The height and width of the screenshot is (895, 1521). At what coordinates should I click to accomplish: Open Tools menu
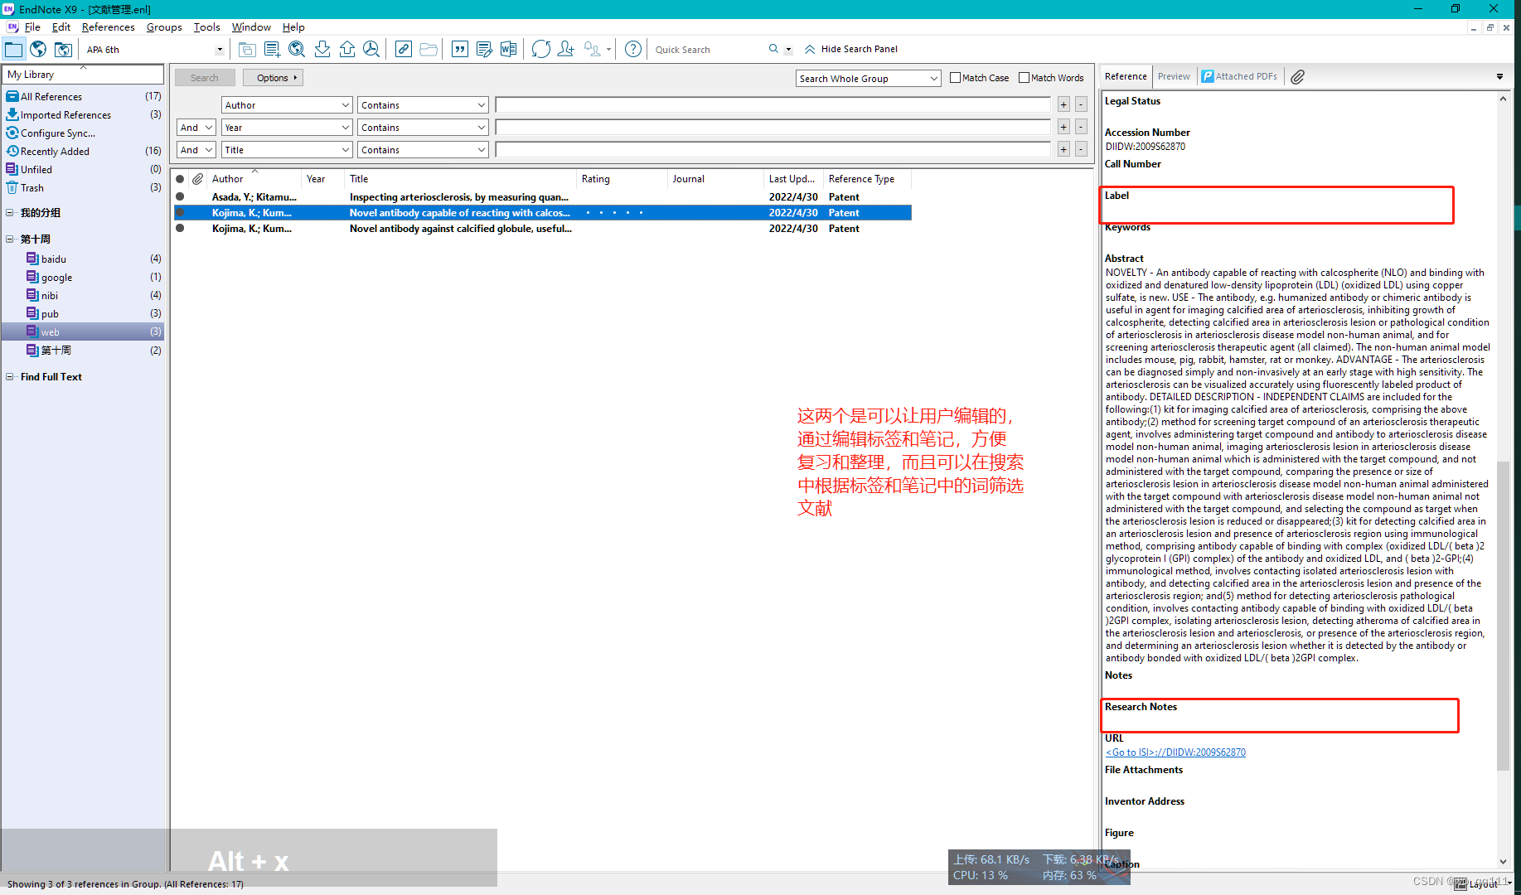pyautogui.click(x=206, y=27)
